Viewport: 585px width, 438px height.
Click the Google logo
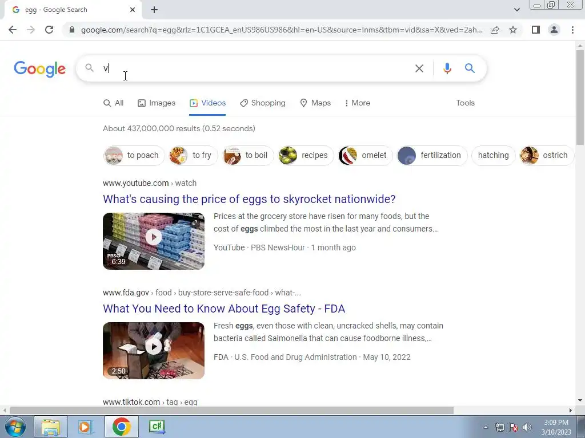(x=39, y=69)
